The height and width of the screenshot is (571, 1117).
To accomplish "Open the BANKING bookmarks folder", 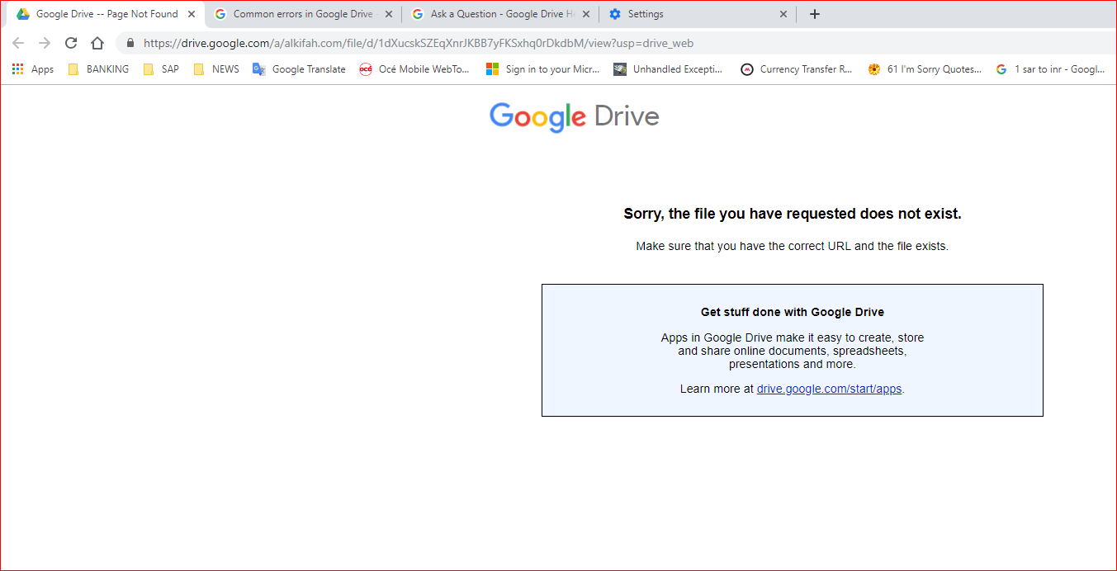I will [x=98, y=69].
